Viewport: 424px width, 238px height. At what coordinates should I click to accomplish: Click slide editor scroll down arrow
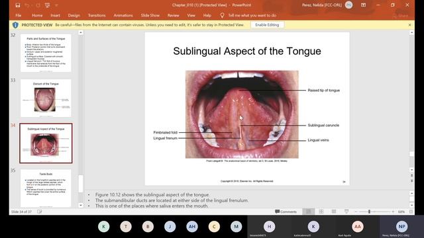[x=411, y=170]
